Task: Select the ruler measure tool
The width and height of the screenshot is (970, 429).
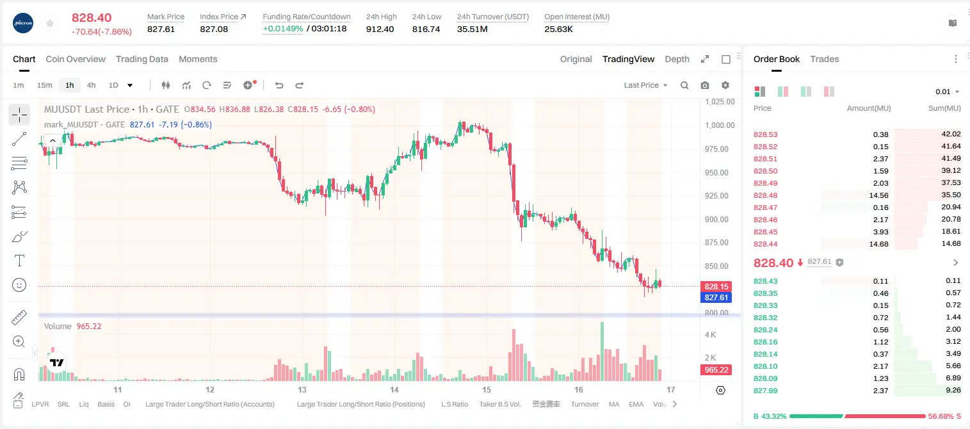Action: (19, 318)
